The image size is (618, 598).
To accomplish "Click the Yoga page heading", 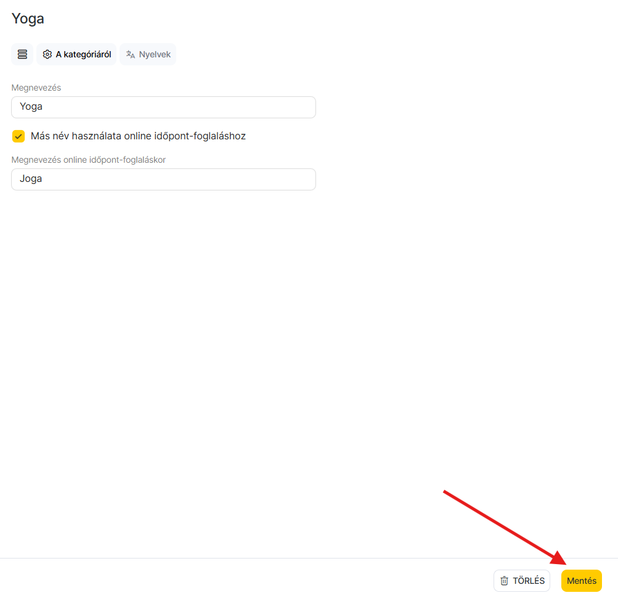I will (28, 18).
